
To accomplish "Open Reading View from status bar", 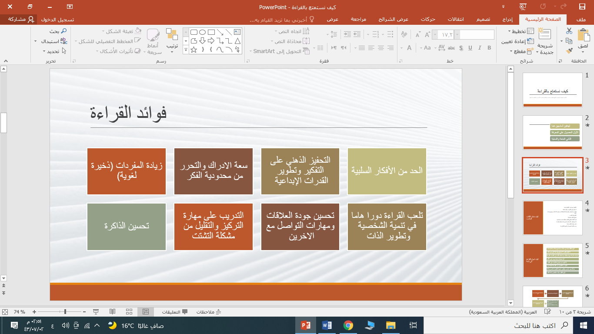I will click(112, 312).
